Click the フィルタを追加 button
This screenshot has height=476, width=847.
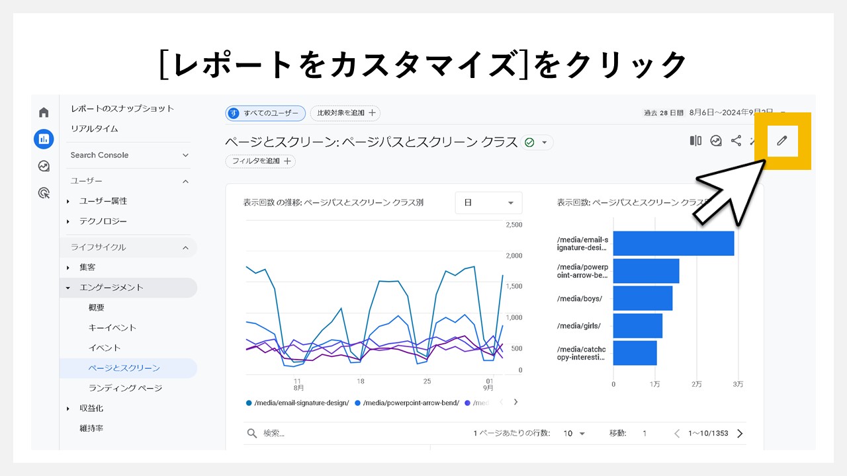(260, 161)
